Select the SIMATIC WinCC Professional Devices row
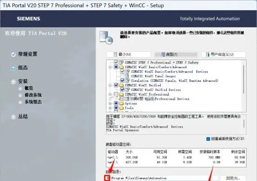 click(160, 99)
